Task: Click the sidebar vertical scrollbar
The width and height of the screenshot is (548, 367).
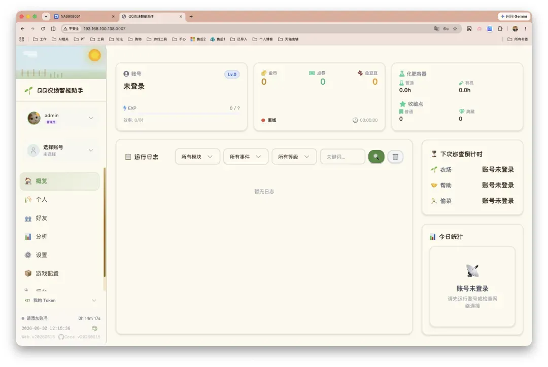Action: coord(105,223)
